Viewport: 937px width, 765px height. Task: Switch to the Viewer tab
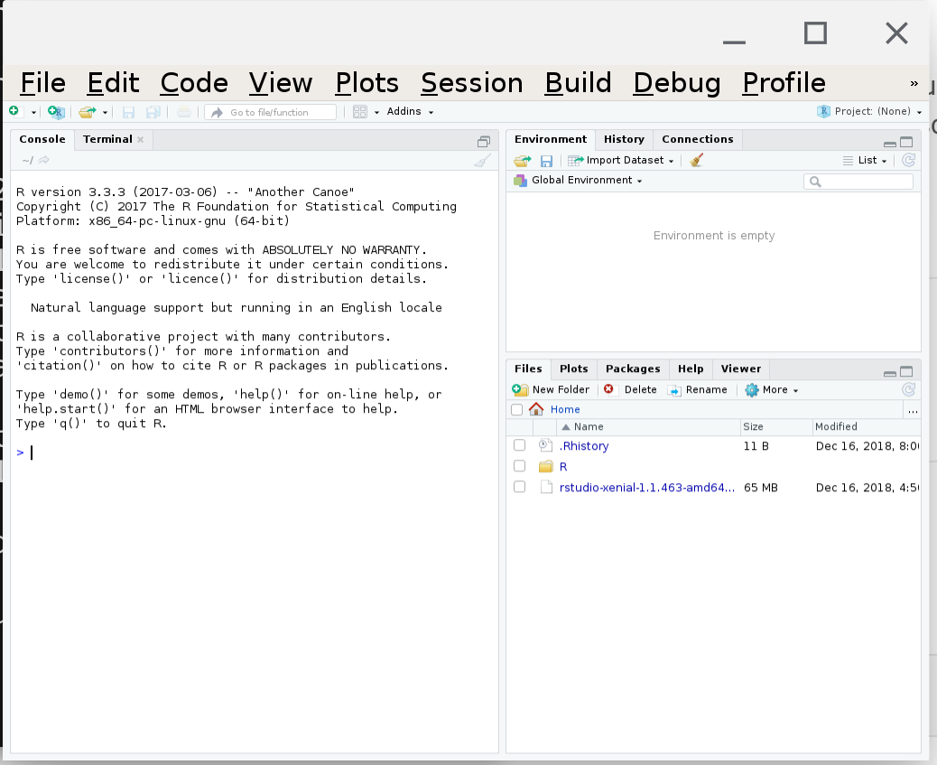coord(741,369)
